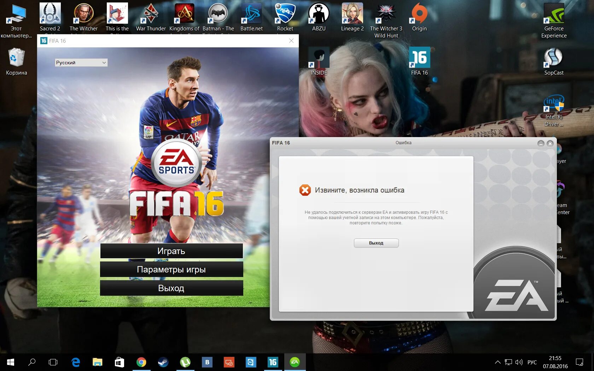Open Параметры игры in FIFA launcher
The width and height of the screenshot is (594, 371).
pyautogui.click(x=171, y=269)
